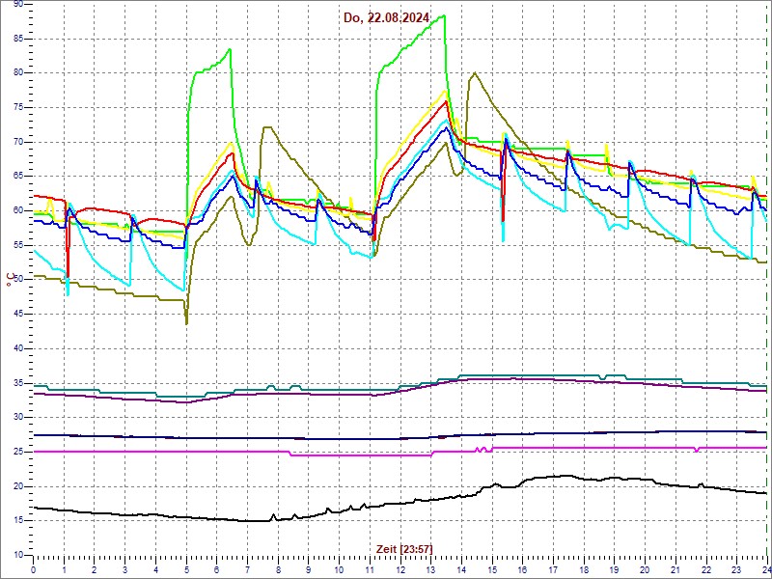772x579 pixels.
Task: Click hour '3' on the time axis
Action: coord(125,569)
